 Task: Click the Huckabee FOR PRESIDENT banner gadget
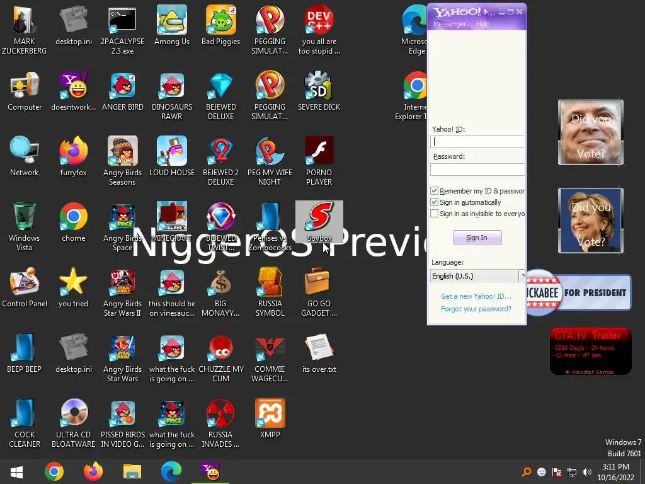point(579,292)
